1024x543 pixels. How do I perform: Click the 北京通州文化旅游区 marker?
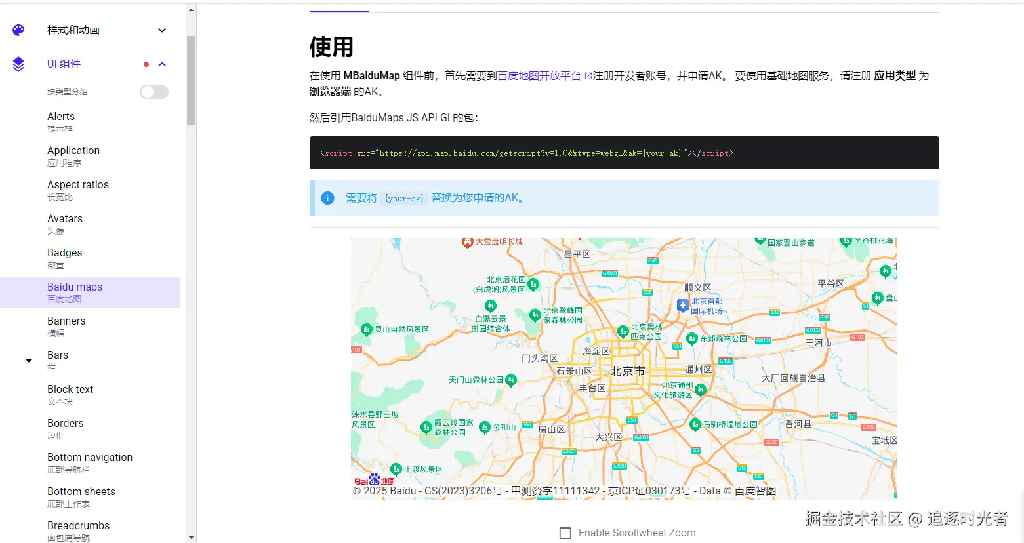(x=701, y=390)
